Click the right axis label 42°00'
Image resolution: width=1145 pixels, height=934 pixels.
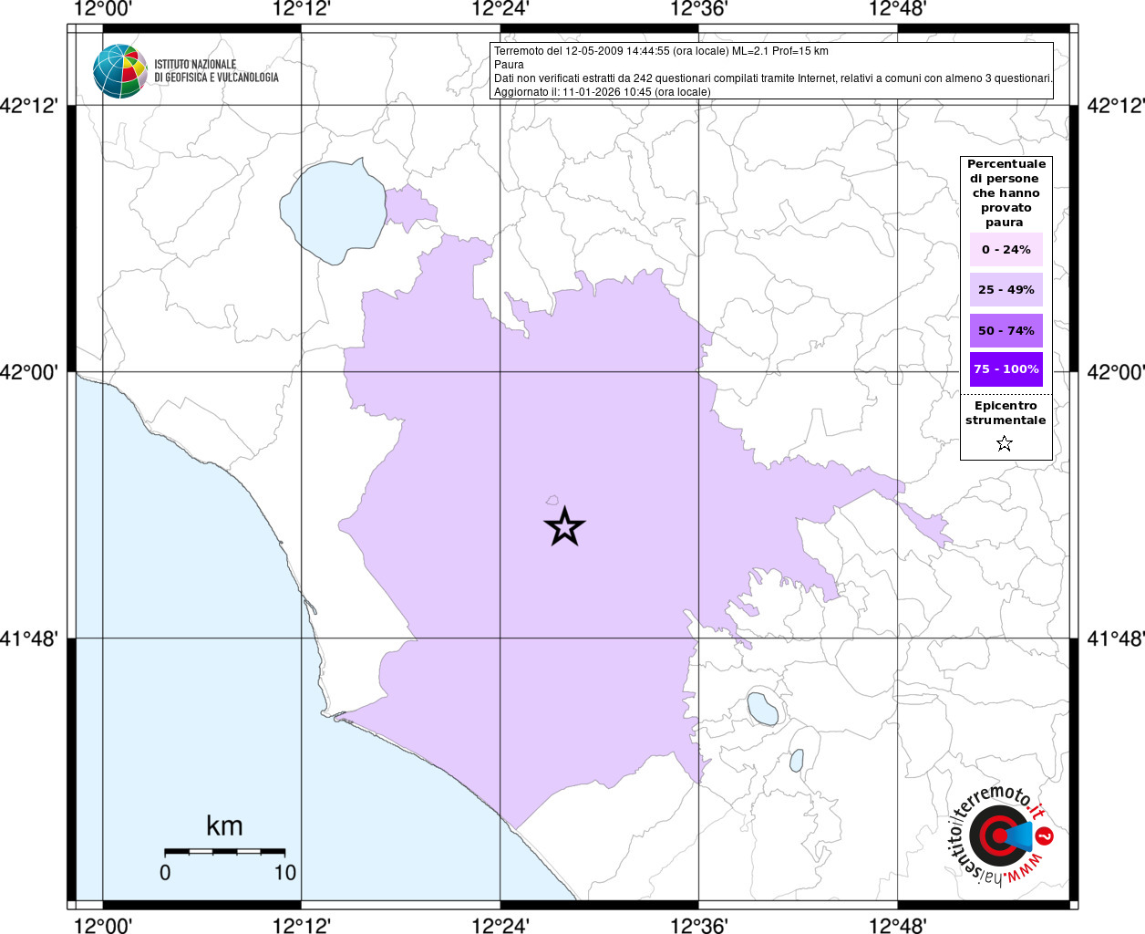(1116, 372)
